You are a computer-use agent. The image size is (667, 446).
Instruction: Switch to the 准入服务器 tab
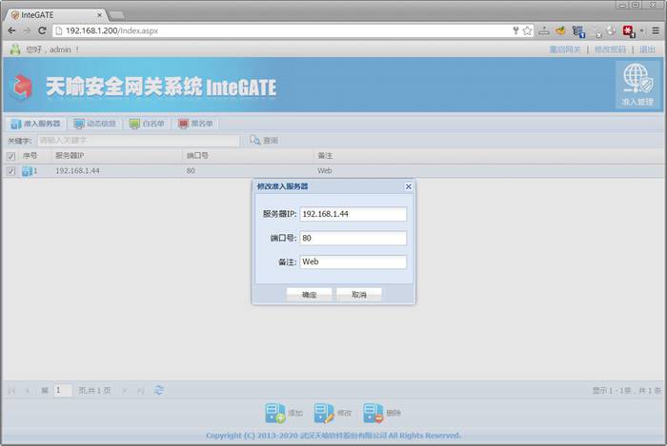tap(36, 124)
